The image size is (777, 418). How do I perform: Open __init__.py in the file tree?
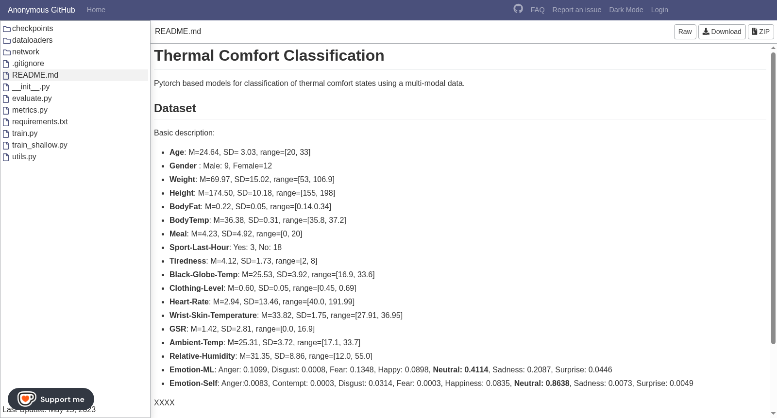tap(31, 87)
